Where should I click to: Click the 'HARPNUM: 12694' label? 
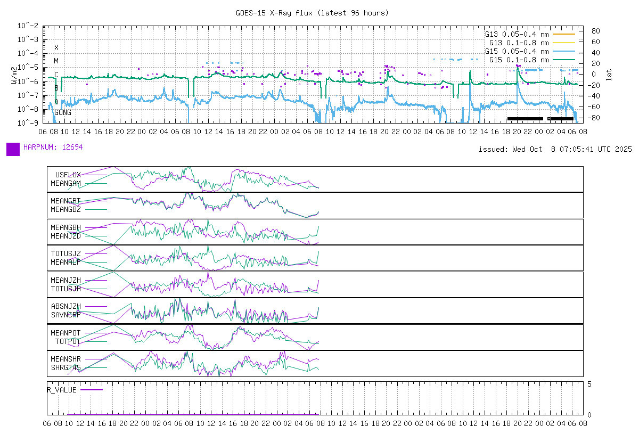(x=53, y=146)
